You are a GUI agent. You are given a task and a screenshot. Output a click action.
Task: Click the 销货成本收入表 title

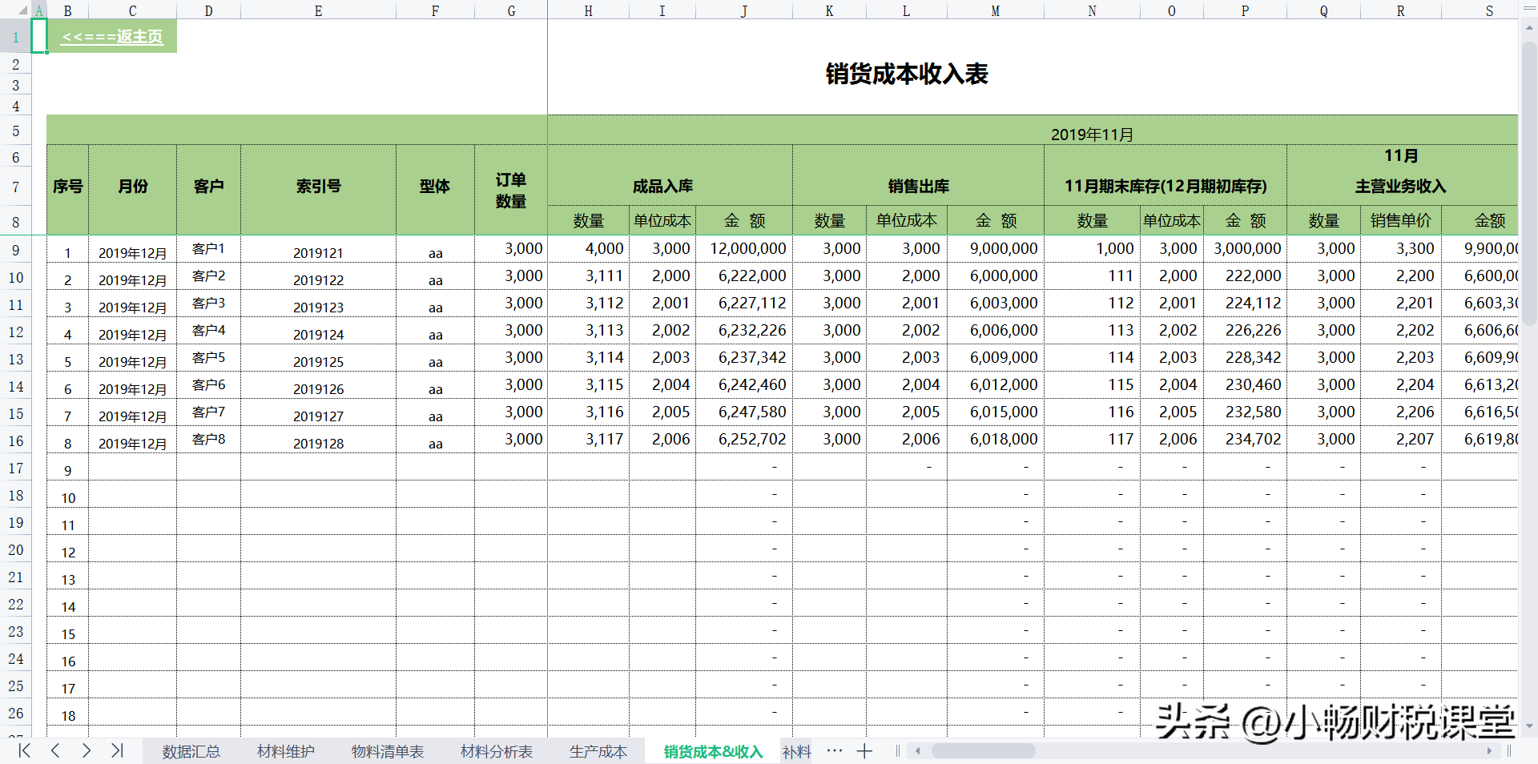tap(907, 74)
